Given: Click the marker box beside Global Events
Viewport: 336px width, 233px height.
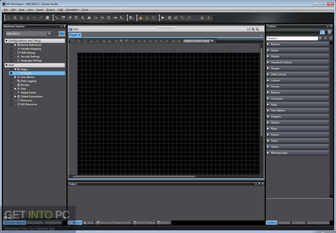Looking at the screenshot, I should tap(11, 93).
